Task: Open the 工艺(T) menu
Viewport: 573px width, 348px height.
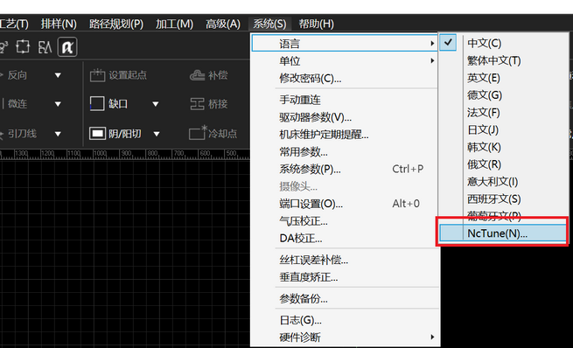Action: [x=14, y=24]
